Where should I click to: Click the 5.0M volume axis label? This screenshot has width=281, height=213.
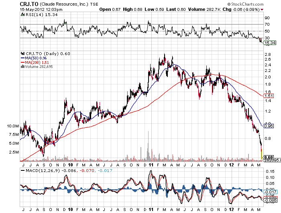14,143
